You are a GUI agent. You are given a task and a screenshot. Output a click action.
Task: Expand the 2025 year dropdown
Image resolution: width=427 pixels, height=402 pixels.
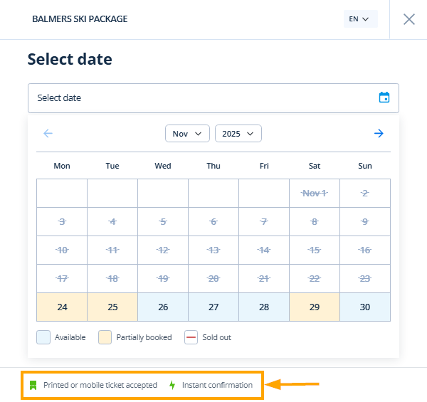click(238, 133)
